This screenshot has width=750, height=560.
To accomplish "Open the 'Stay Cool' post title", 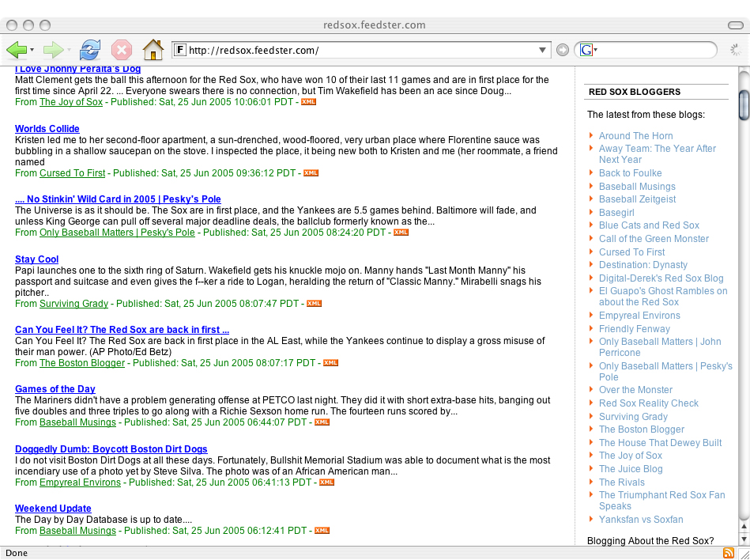I will [37, 259].
